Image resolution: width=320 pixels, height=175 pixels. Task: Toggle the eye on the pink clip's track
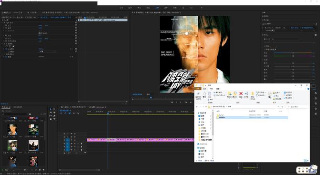[72, 140]
